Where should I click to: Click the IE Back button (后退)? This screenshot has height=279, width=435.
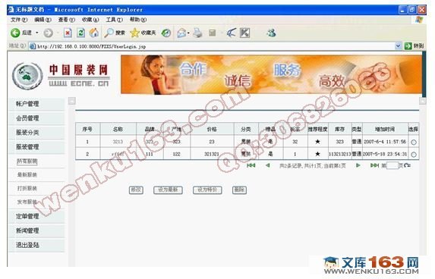tap(21, 33)
